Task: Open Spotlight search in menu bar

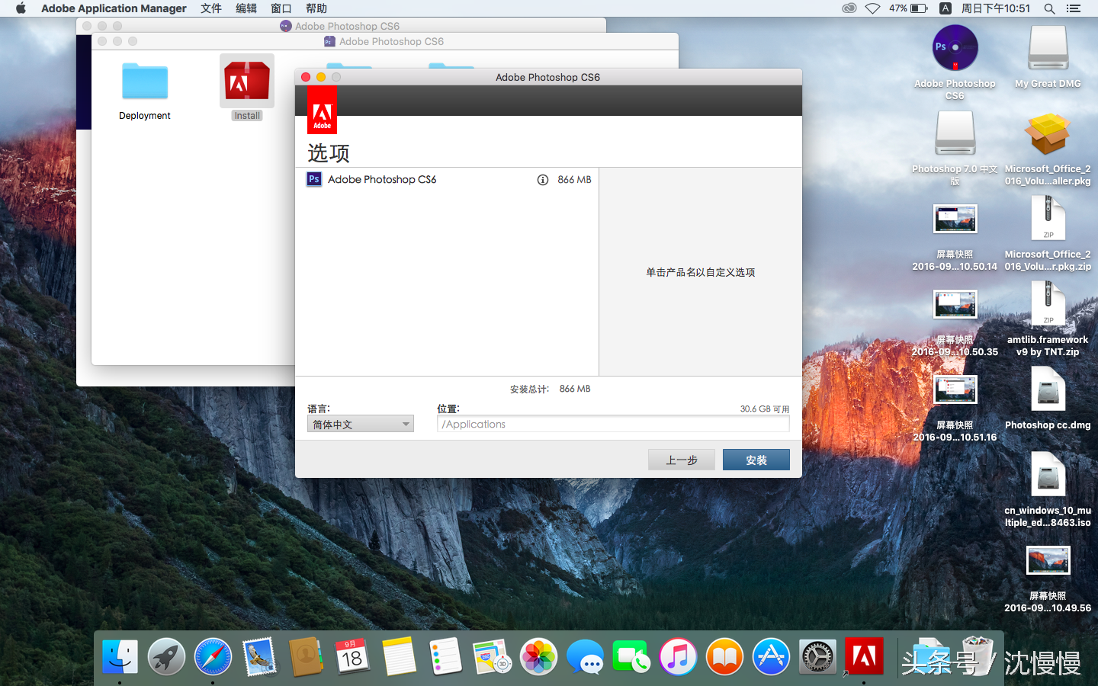Action: [1049, 8]
